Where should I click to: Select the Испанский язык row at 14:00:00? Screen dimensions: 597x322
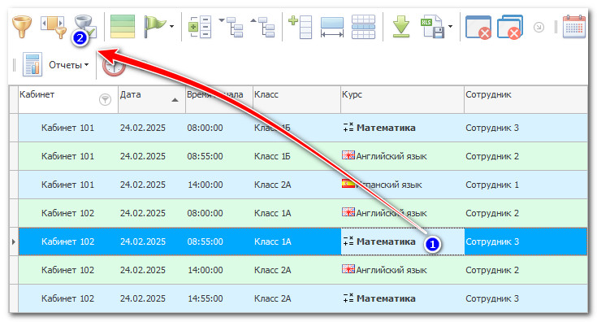pos(303,185)
